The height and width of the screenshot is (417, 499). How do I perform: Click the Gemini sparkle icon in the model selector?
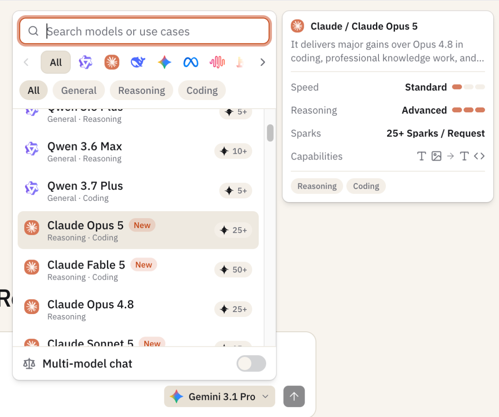(x=177, y=396)
